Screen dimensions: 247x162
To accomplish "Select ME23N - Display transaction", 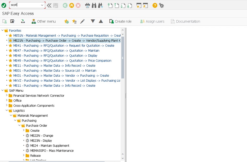I will (41, 141).
